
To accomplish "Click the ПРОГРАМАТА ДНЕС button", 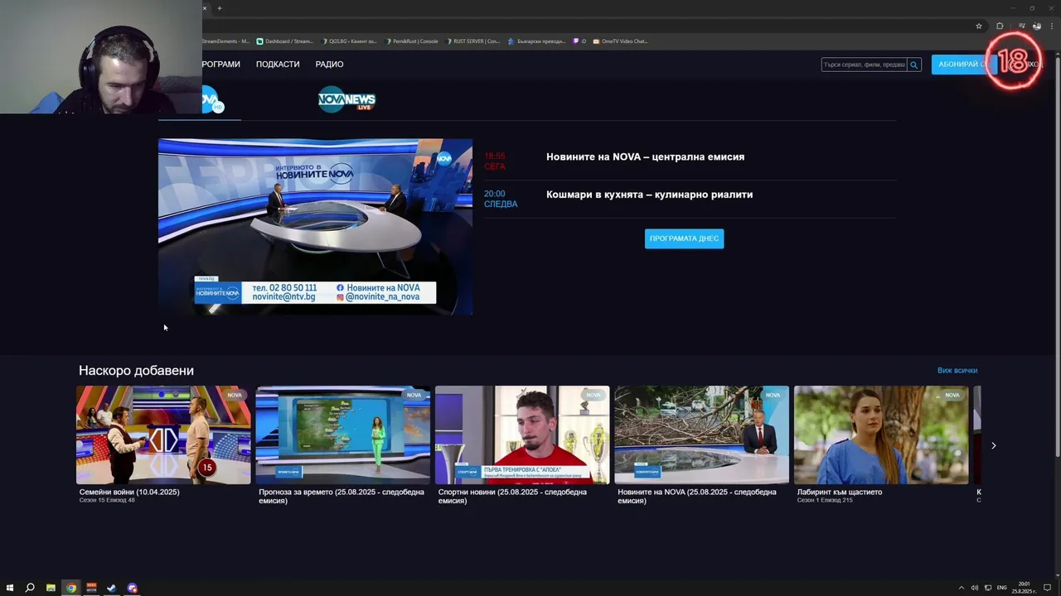I will pyautogui.click(x=684, y=238).
